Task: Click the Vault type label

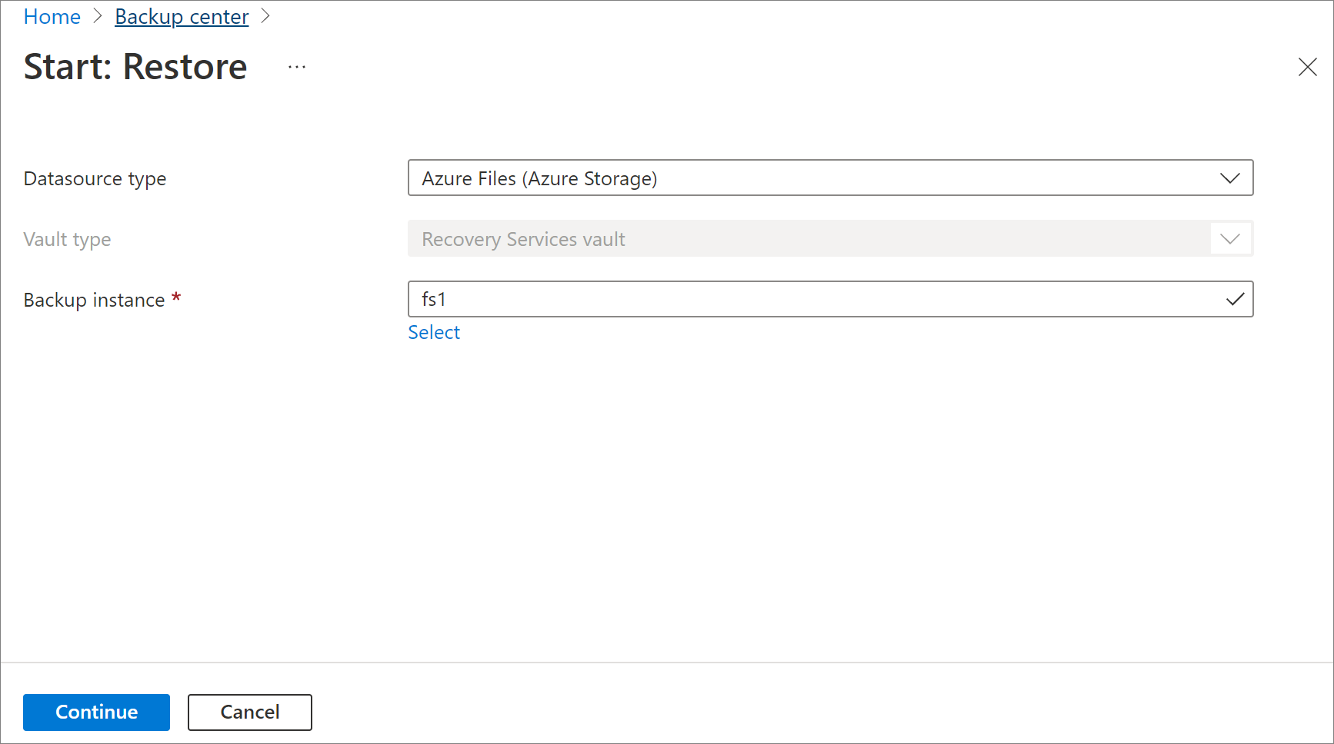Action: [x=67, y=240]
